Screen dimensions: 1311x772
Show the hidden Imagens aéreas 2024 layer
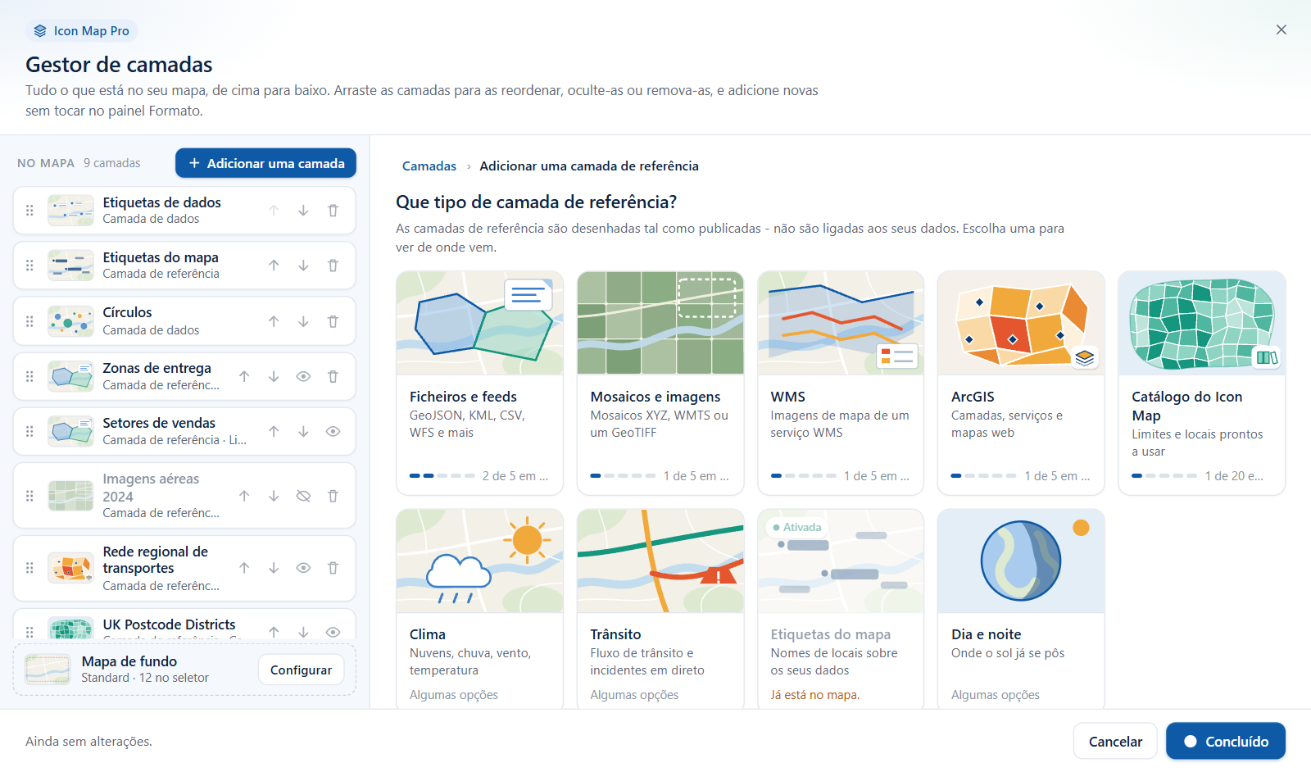[303, 496]
